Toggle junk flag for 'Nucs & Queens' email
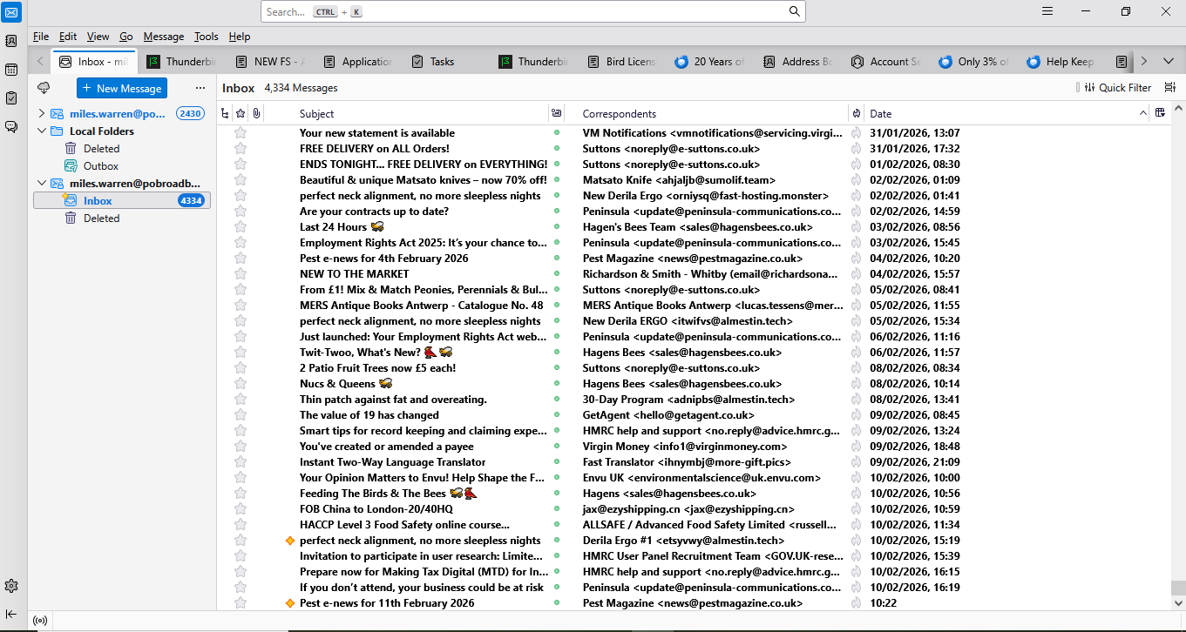 [856, 384]
